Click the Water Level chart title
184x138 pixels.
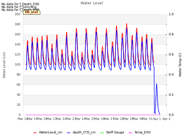[92, 3]
